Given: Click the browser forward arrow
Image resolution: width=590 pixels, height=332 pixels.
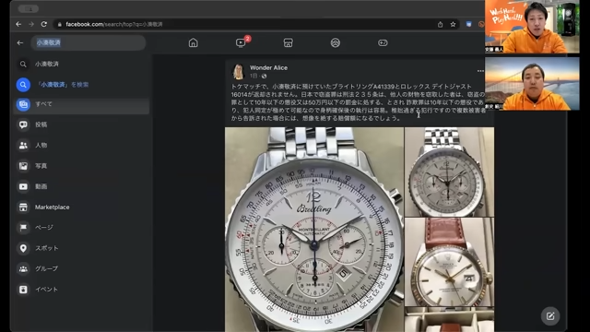Looking at the screenshot, I should click(31, 24).
